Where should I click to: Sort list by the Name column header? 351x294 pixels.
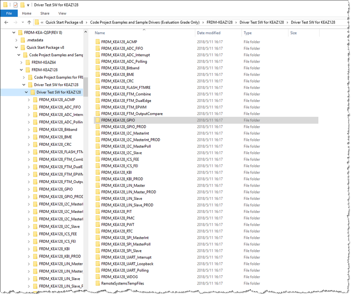(x=100, y=33)
